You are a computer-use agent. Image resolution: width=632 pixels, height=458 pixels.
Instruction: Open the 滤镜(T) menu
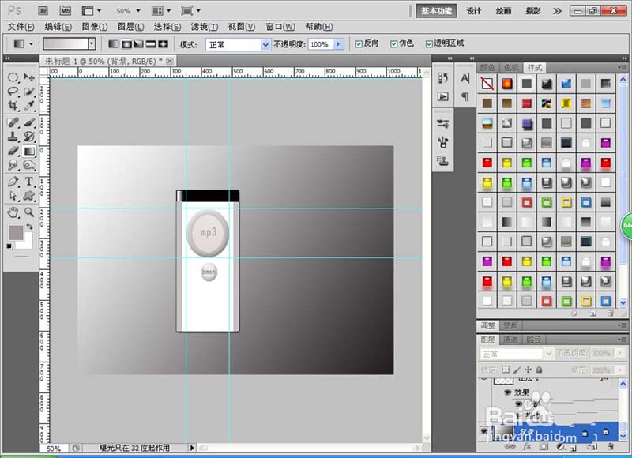(205, 27)
